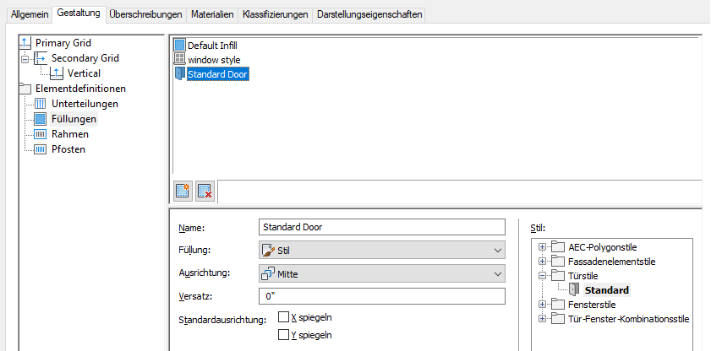The width and height of the screenshot is (711, 351).
Task: Open the Ausrichtung dropdown showing Mitte
Action: point(382,273)
